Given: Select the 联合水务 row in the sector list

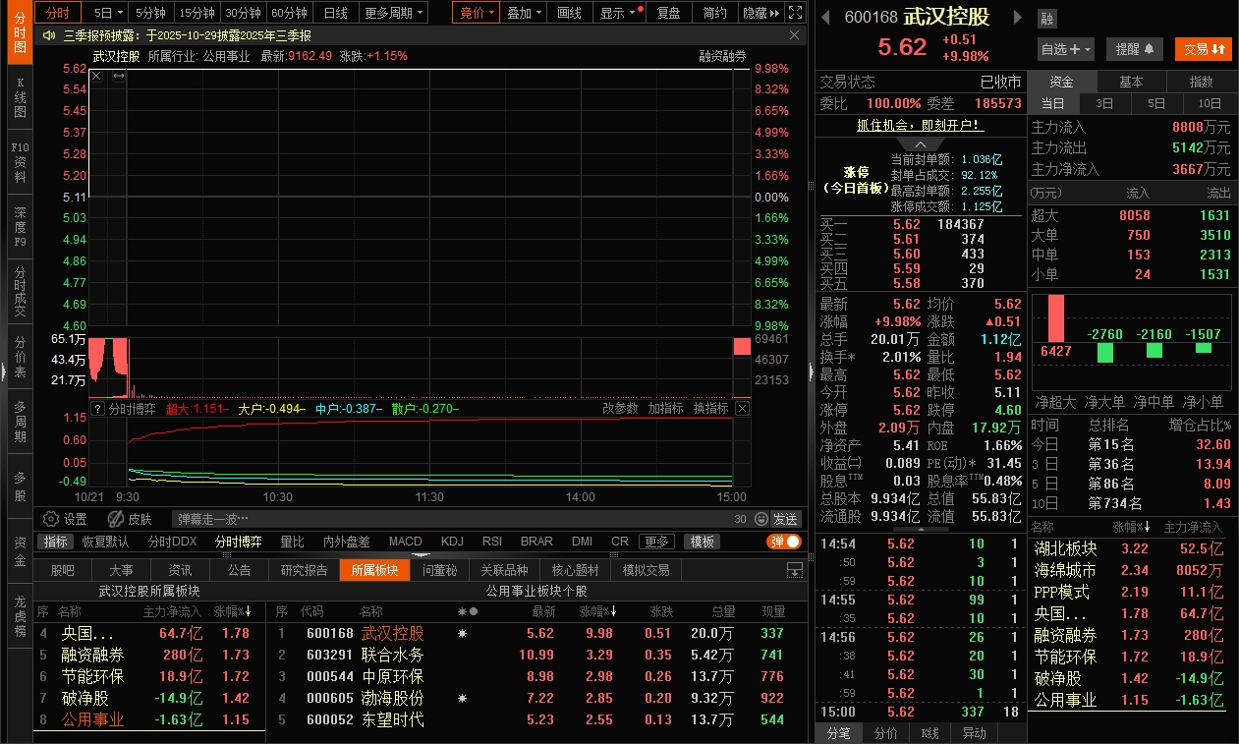Looking at the screenshot, I should point(538,655).
